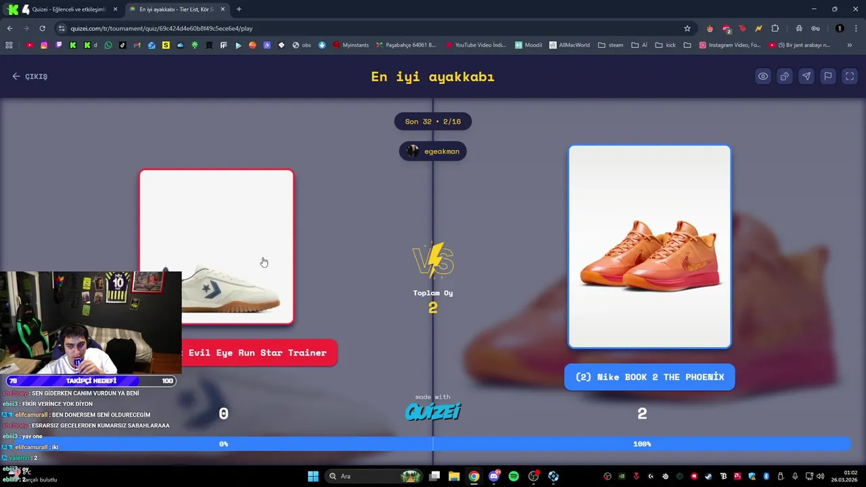Expand the steam bookmarks folder
This screenshot has width=866, height=487.
(611, 45)
